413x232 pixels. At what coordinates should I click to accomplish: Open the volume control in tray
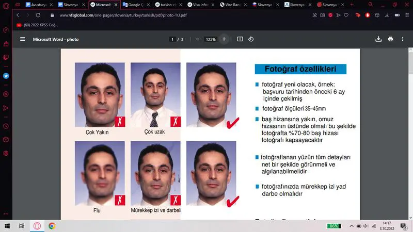tap(366, 226)
